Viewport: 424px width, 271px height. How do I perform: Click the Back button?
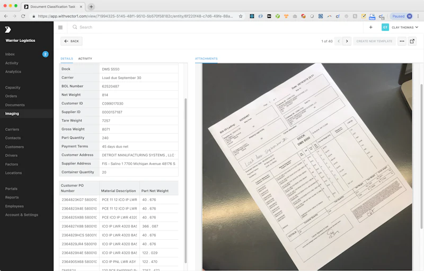72,41
